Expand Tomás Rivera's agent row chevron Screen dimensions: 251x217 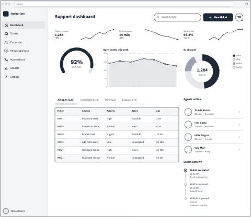pos(239,112)
